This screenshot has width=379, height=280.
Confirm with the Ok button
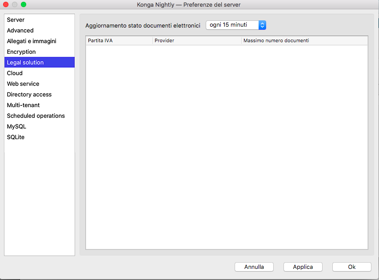tap(351, 267)
